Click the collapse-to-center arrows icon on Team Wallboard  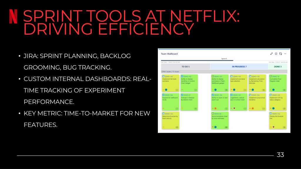[x=276, y=54]
